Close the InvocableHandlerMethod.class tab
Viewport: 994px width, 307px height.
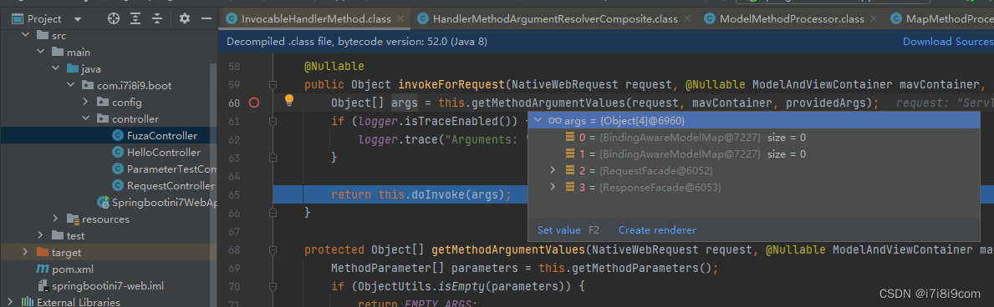[400, 19]
